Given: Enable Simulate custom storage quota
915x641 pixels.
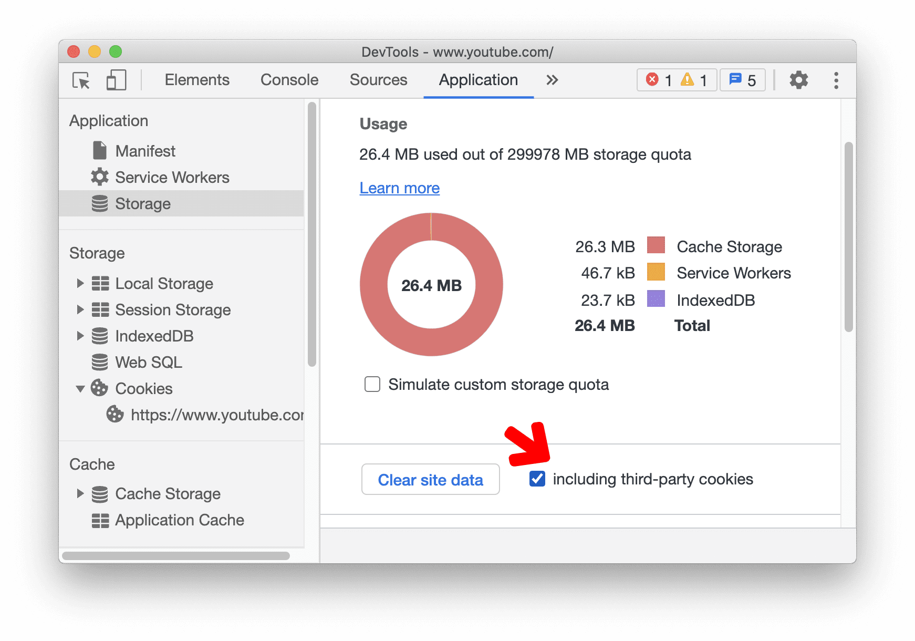Looking at the screenshot, I should pyautogui.click(x=372, y=384).
